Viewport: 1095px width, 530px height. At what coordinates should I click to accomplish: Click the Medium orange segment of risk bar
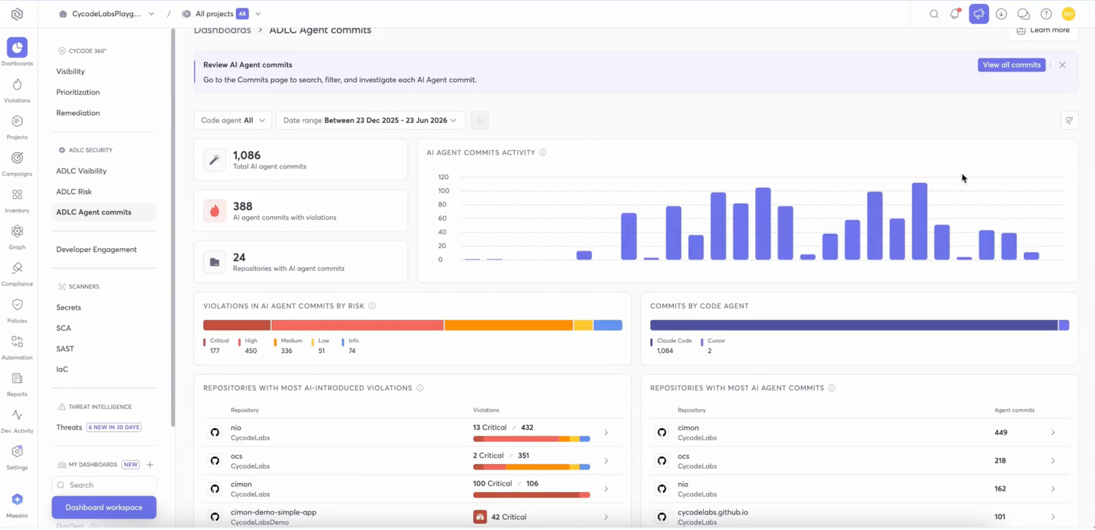[x=508, y=325]
